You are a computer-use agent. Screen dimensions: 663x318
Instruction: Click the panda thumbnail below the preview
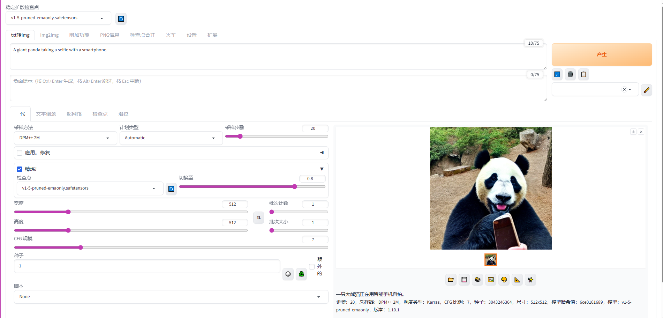(490, 260)
